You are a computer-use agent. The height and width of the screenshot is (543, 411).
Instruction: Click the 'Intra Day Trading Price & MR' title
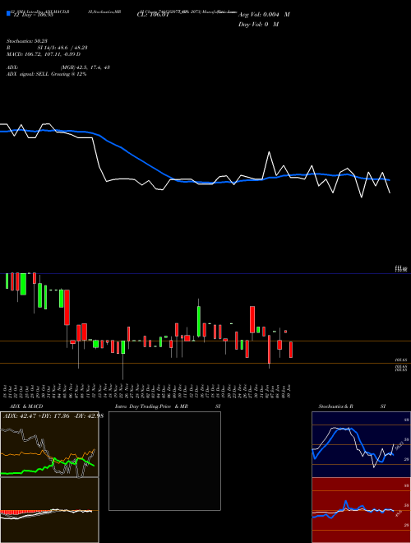[x=151, y=406]
